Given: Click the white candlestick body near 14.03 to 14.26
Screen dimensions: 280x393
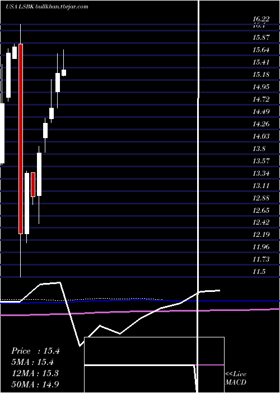Looking at the screenshot, I should (x=45, y=130).
